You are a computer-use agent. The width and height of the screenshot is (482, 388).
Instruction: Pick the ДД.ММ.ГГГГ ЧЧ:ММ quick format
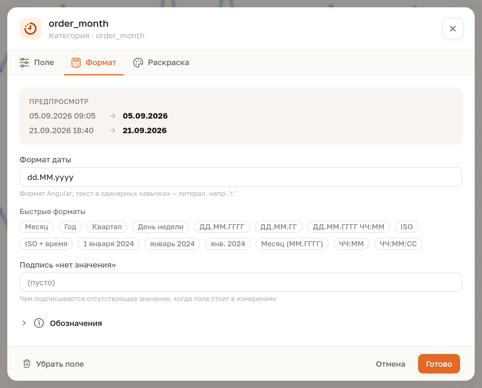(x=349, y=227)
